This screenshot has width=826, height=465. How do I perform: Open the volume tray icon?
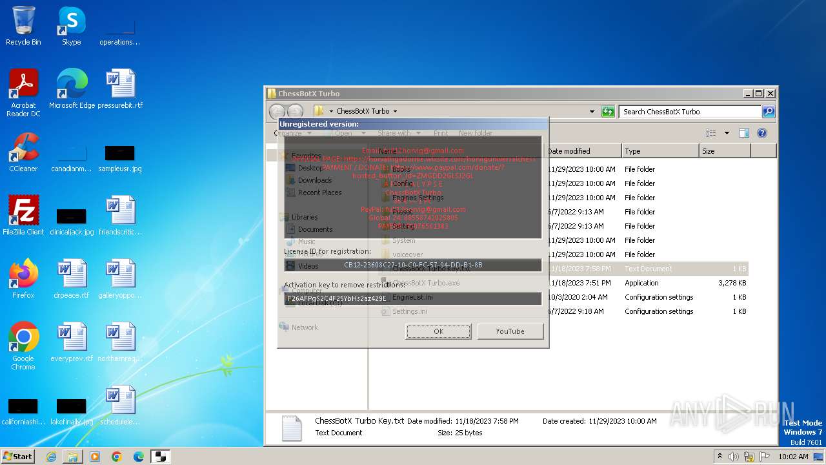[733, 457]
